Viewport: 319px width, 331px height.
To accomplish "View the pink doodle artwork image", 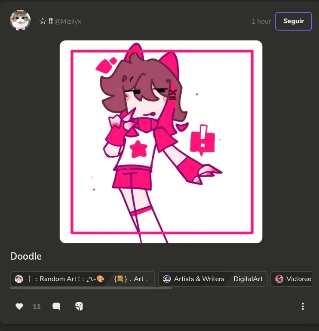I will pos(161,142).
